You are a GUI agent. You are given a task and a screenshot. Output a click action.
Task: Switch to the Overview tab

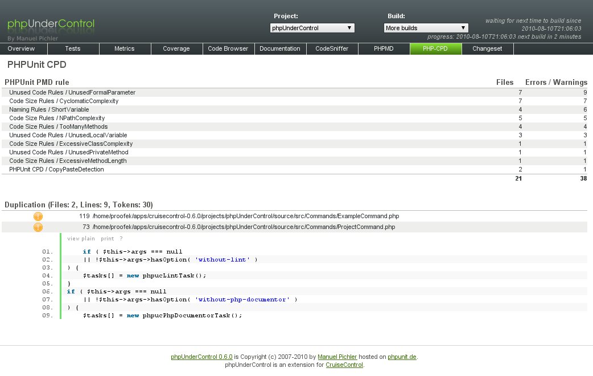coord(21,49)
